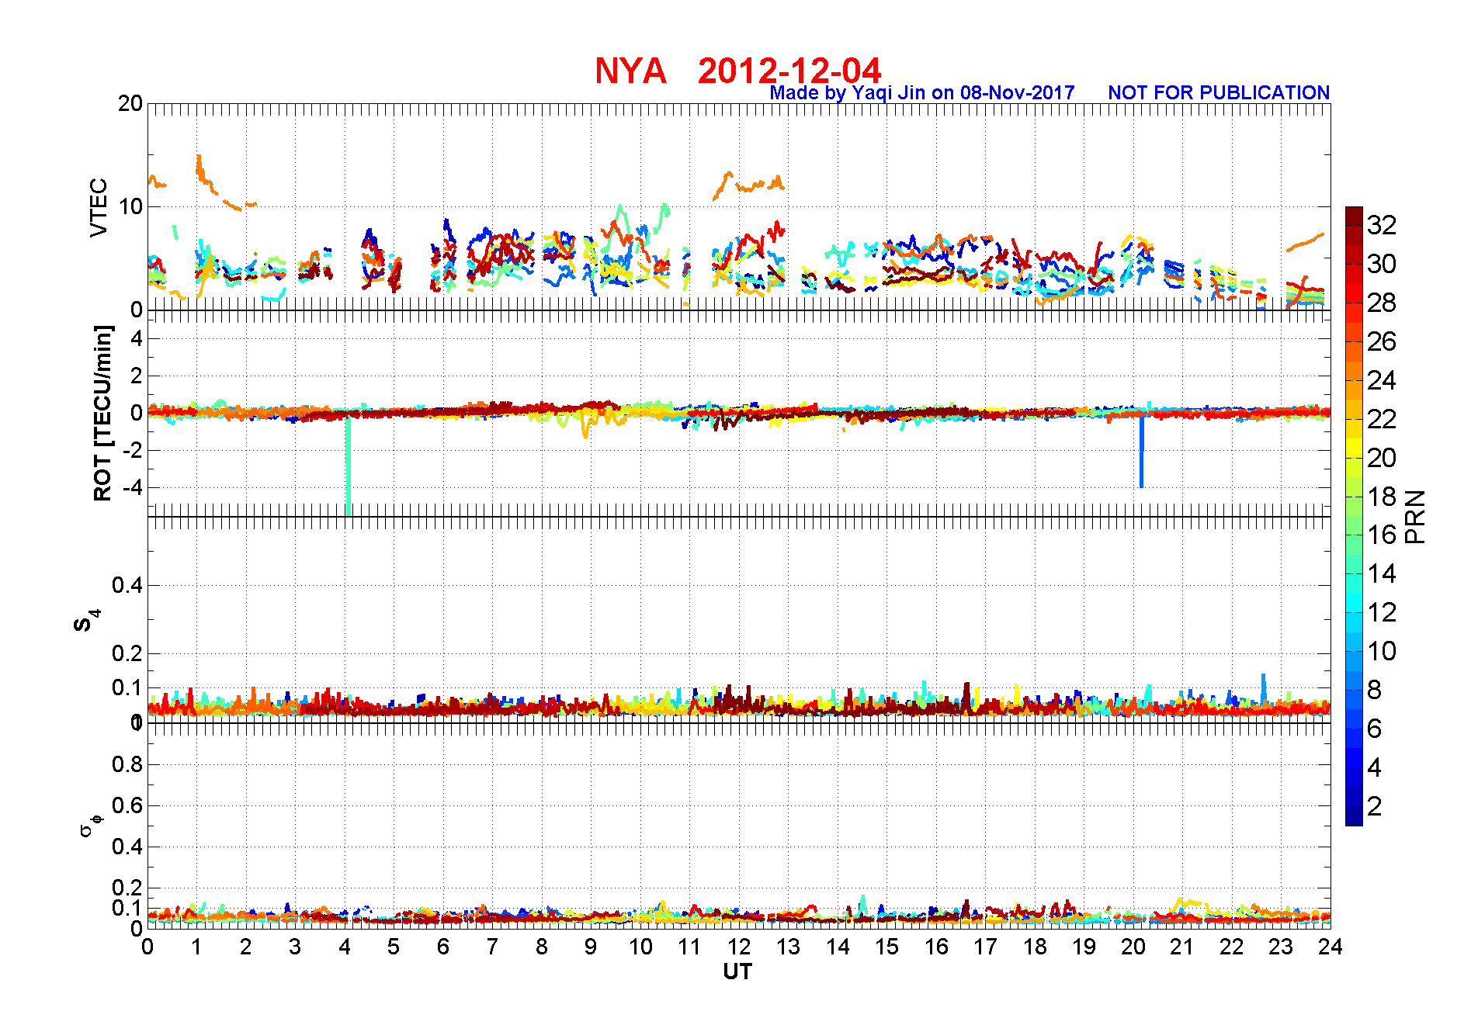Screen dimensions: 1478x1032
Task: Click the PRN colorbar tick label 28
Action: pos(1382,303)
